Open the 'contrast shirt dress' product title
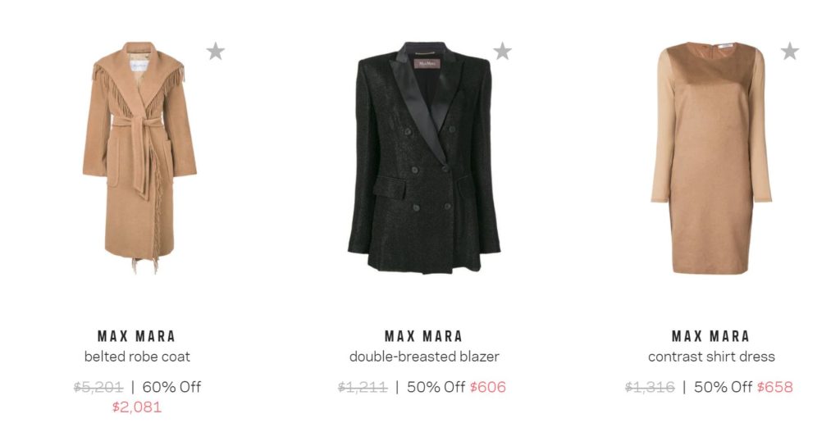The height and width of the screenshot is (437, 840). [x=711, y=357]
